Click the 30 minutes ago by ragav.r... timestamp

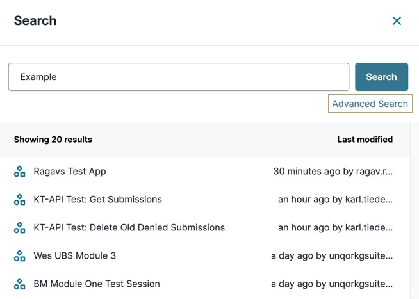pyautogui.click(x=333, y=172)
